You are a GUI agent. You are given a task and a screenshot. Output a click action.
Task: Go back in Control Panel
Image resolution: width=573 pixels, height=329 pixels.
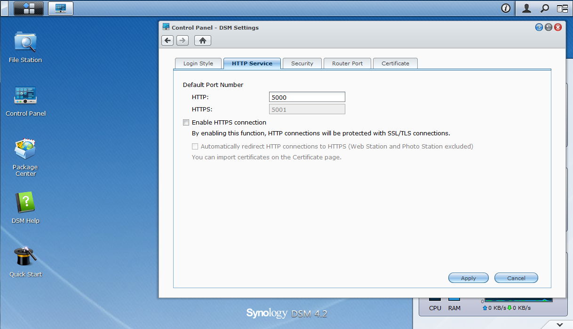click(167, 40)
